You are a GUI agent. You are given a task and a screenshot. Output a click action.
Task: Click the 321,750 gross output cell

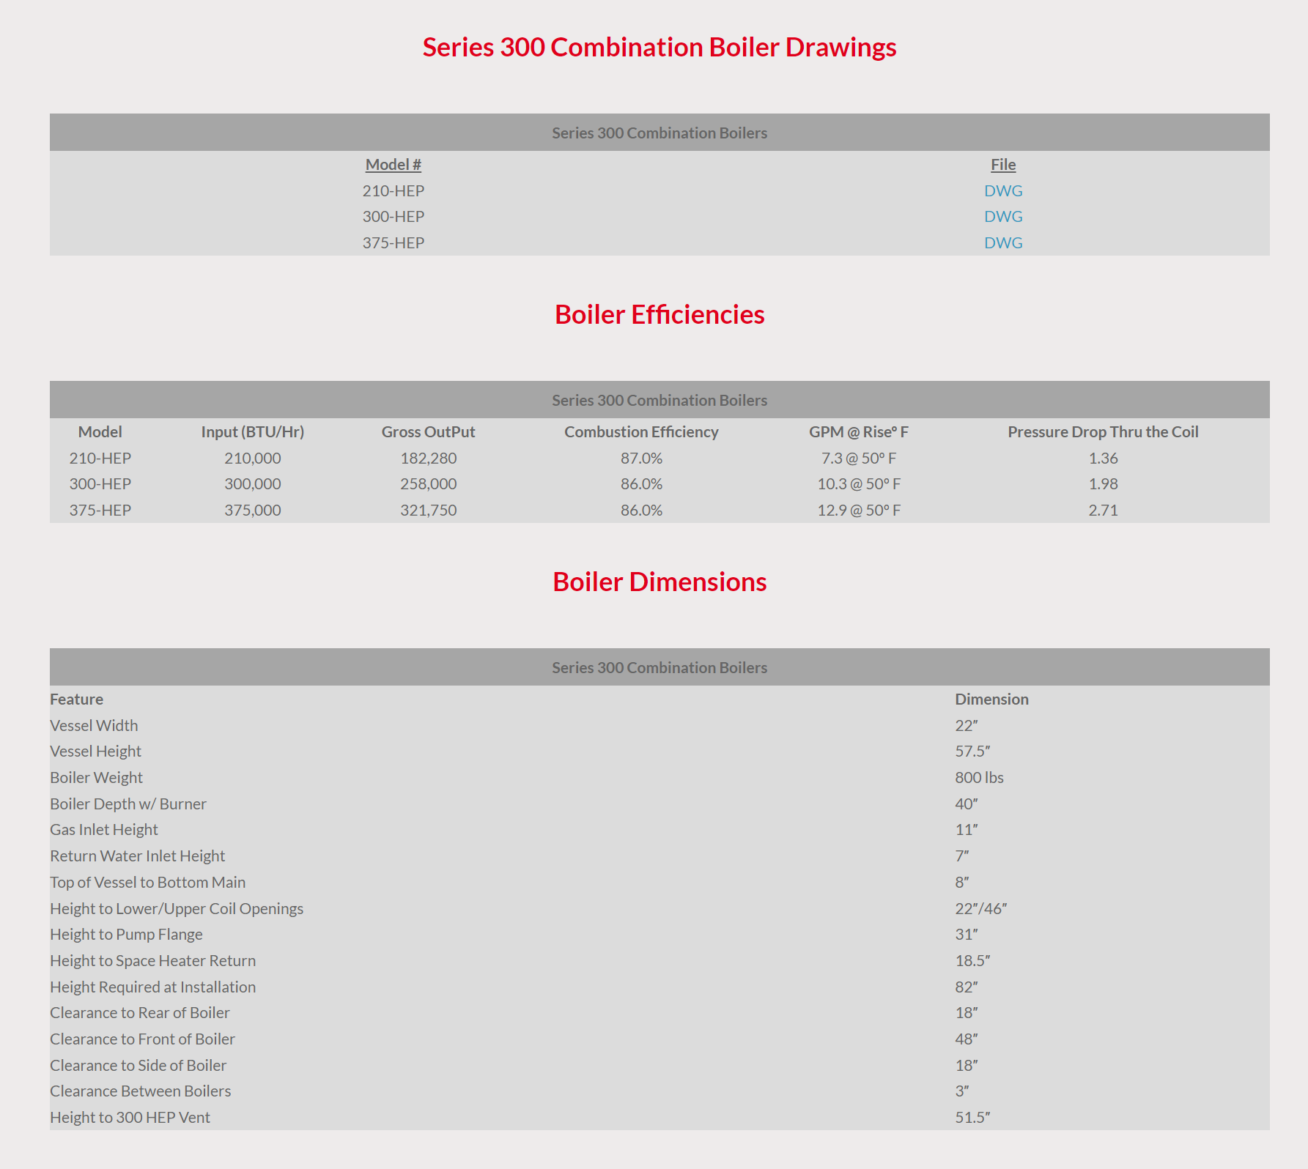(428, 511)
